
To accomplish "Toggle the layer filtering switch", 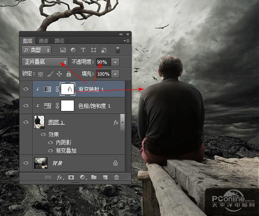I will [118, 50].
